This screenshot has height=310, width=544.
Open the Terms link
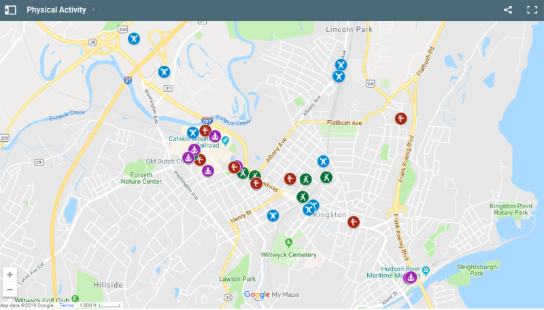tap(66, 305)
